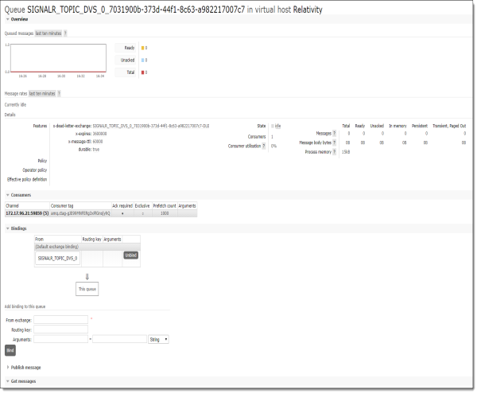Focus the Routing key text field
477x394 pixels.
coord(60,329)
